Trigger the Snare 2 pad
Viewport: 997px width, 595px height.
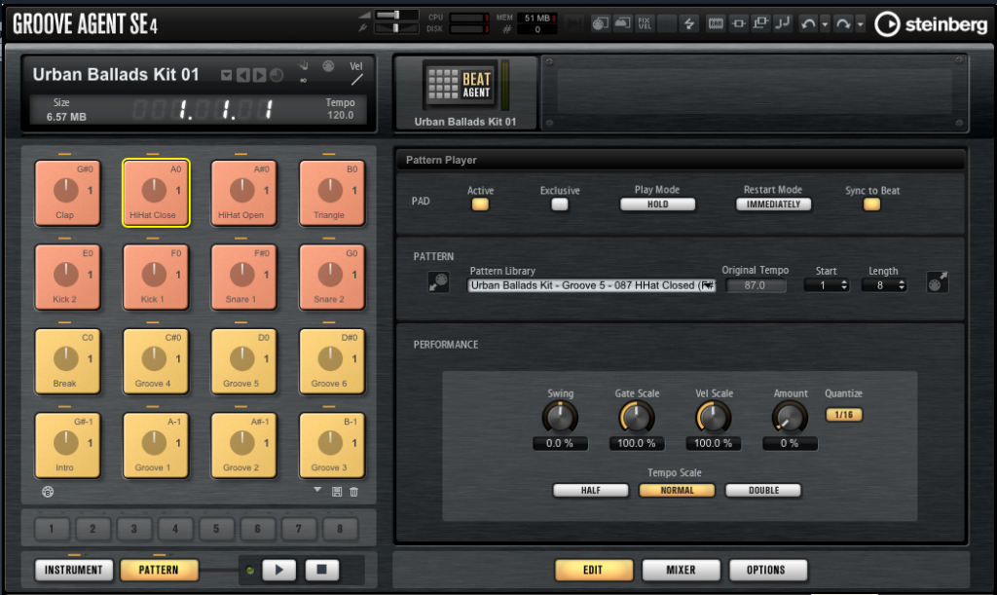pyautogui.click(x=332, y=278)
